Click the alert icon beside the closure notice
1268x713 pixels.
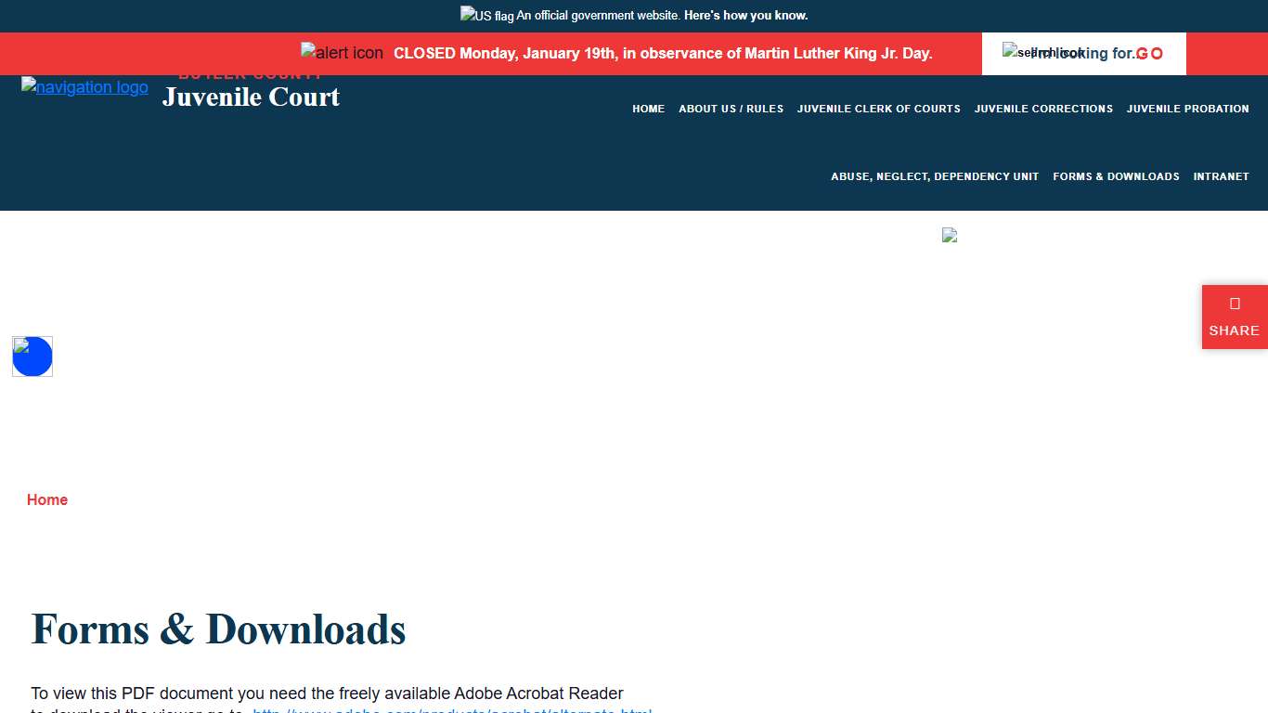[x=342, y=53]
